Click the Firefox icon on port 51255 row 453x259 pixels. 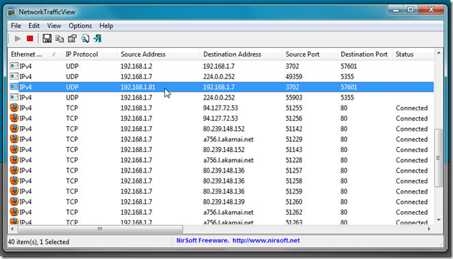[14, 108]
